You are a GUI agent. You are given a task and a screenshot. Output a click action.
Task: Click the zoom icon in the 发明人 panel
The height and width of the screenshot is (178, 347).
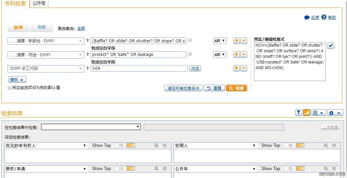coord(326,146)
